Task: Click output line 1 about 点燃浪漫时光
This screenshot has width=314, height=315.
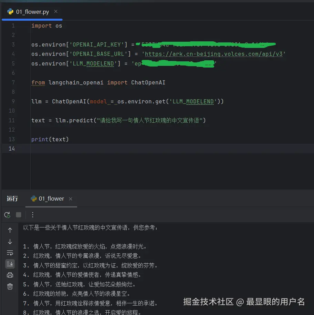Action: 85,246
